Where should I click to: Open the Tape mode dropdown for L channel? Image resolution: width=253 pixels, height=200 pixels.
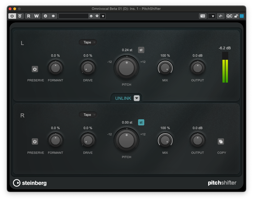[x=88, y=43]
